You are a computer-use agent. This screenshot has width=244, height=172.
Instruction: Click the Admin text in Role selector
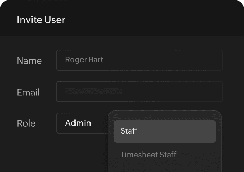[x=78, y=123]
